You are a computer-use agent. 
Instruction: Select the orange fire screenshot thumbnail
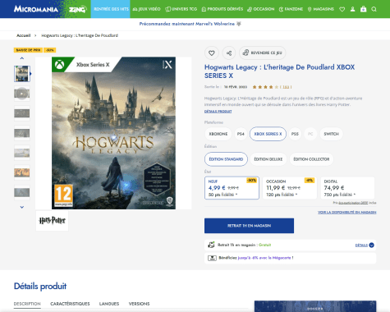click(x=22, y=172)
